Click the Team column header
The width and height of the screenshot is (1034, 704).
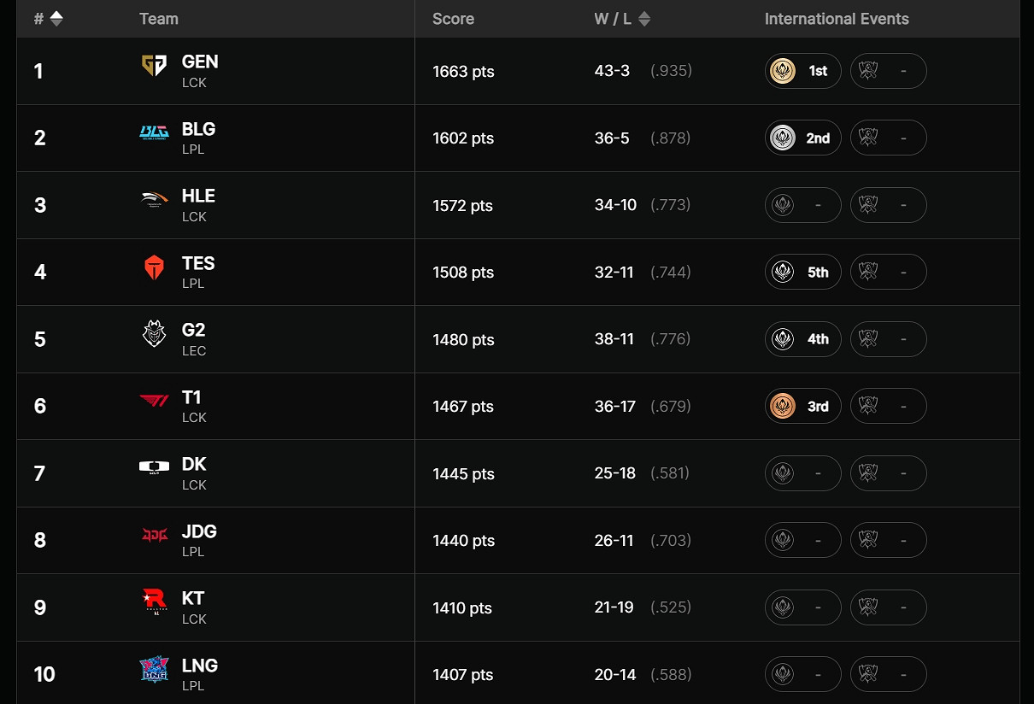[x=159, y=19]
